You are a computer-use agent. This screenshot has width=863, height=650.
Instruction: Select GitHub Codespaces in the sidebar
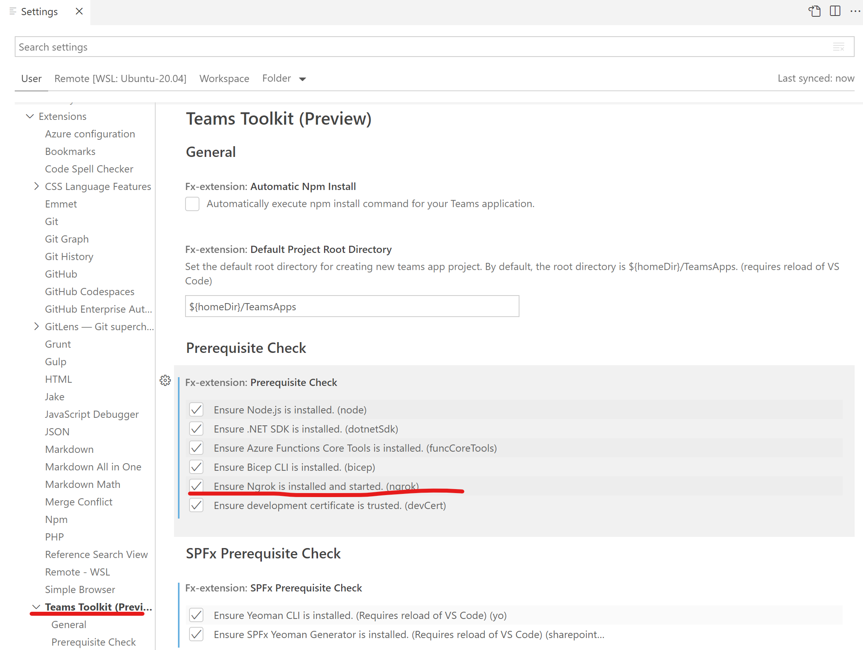[90, 291]
